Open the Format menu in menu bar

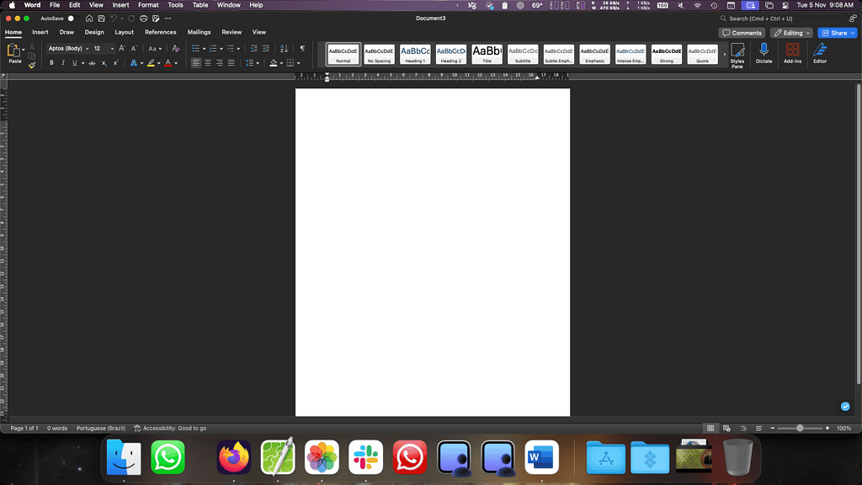click(x=148, y=5)
